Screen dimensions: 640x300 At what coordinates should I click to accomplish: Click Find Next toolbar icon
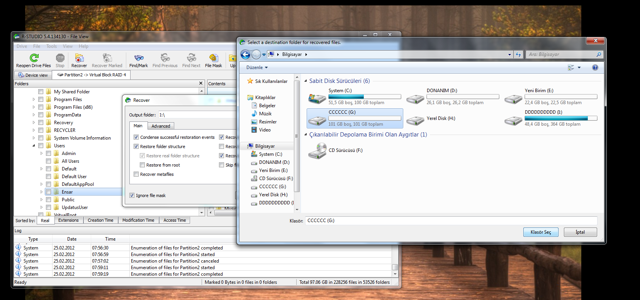click(191, 58)
